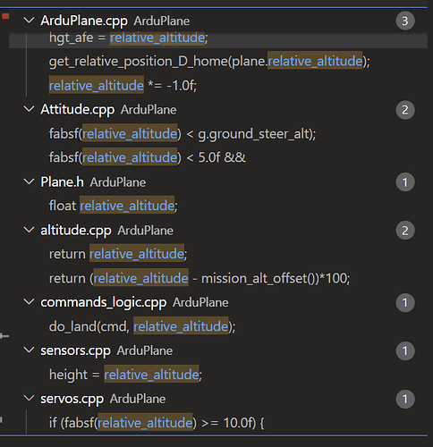Collapse the sensors.cpp results group
Viewport: 433px width, 447px height.
(x=29, y=350)
